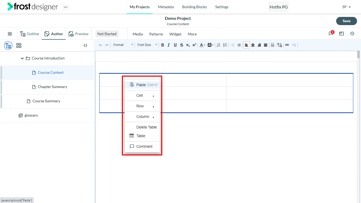
Task: Open version history clock icon
Action: pyautogui.click(x=352, y=34)
